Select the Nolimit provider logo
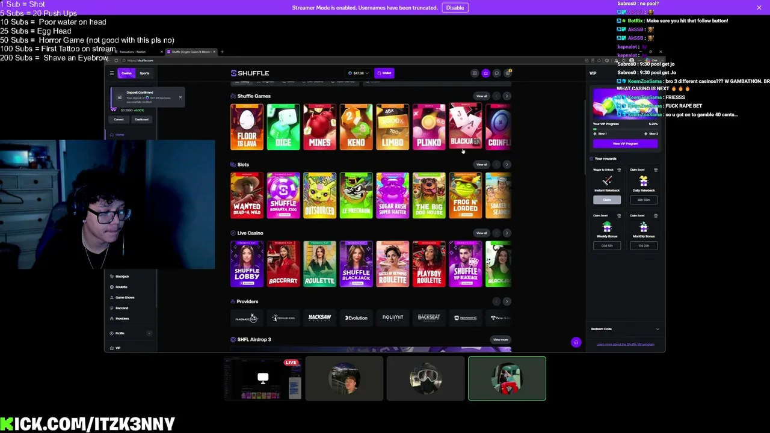 pyautogui.click(x=393, y=318)
